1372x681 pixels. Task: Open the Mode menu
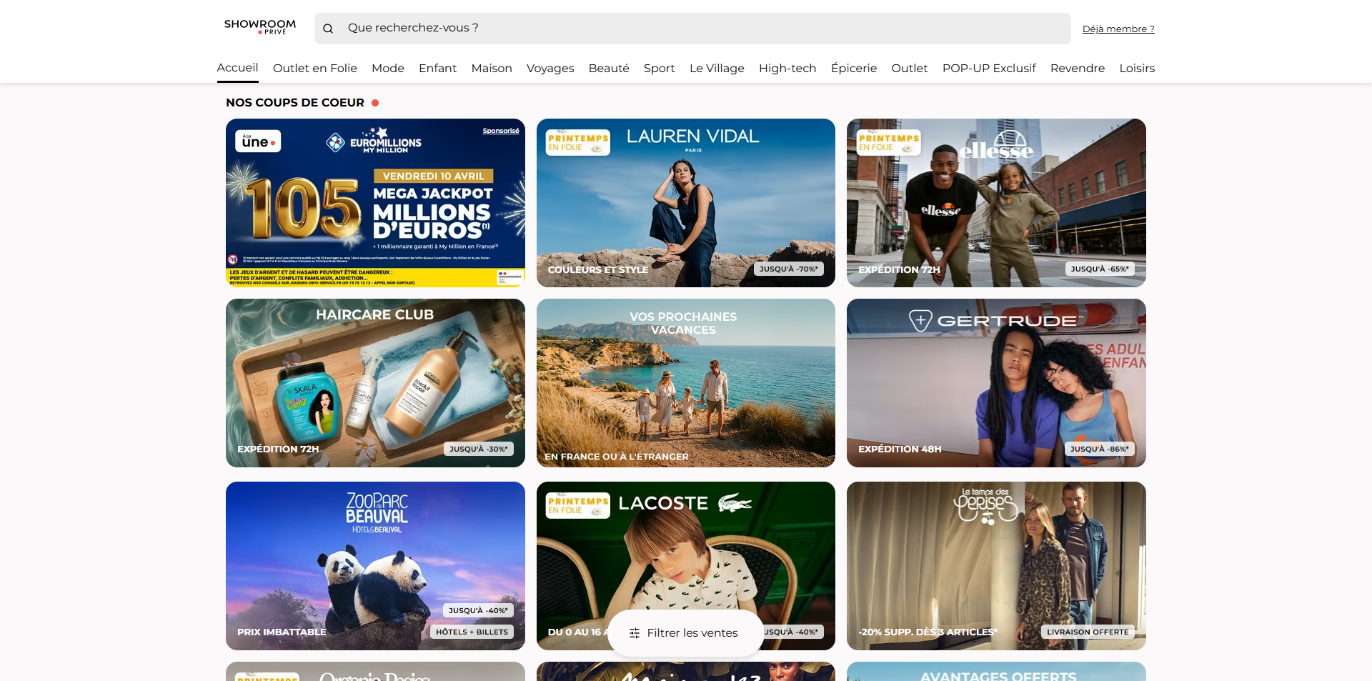pos(388,68)
